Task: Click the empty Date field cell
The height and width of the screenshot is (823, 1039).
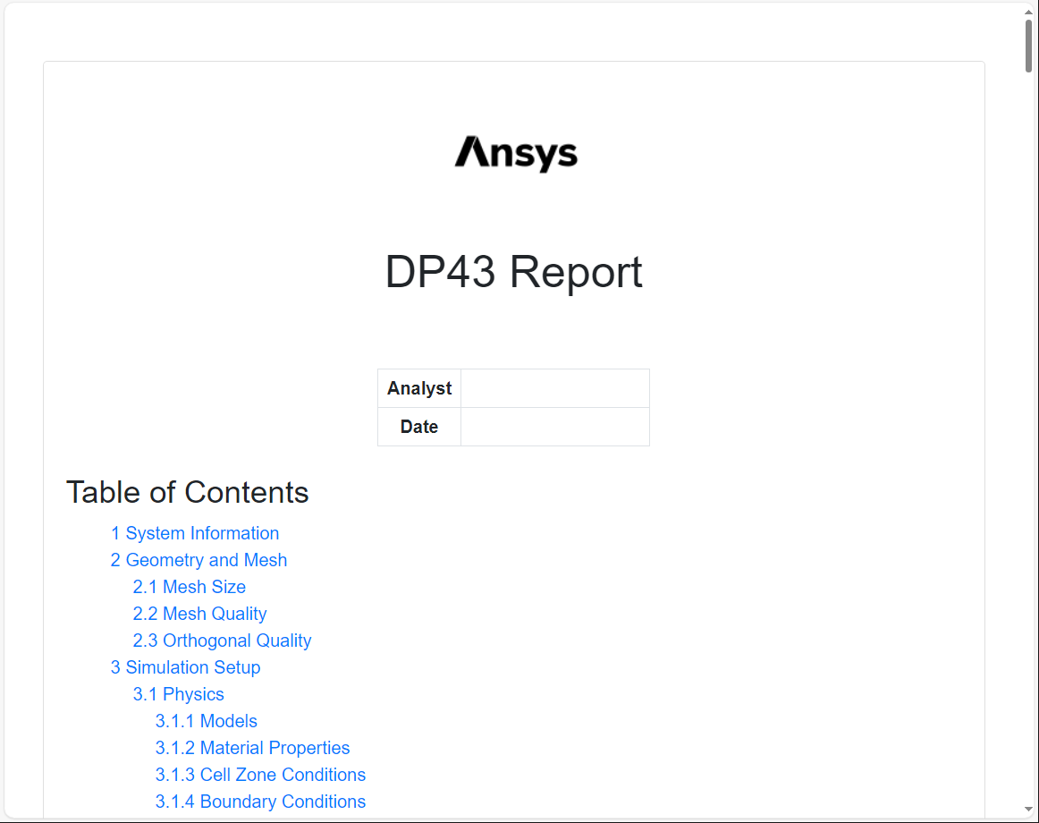Action: [554, 427]
